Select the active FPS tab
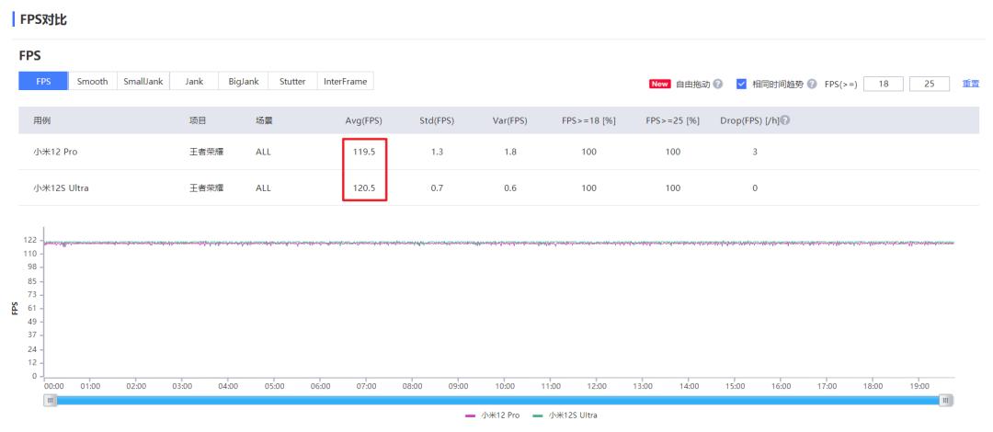The width and height of the screenshot is (993, 432). coord(43,82)
